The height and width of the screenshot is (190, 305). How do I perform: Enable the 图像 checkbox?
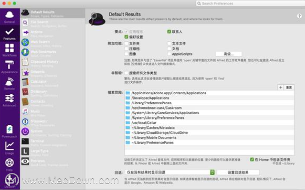click(127, 54)
